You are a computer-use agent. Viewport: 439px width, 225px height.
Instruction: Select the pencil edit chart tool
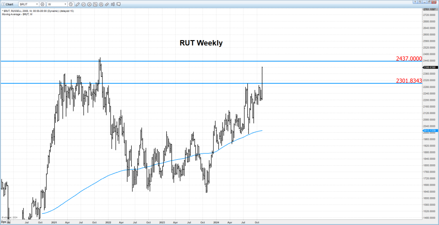pyautogui.click(x=78, y=4)
